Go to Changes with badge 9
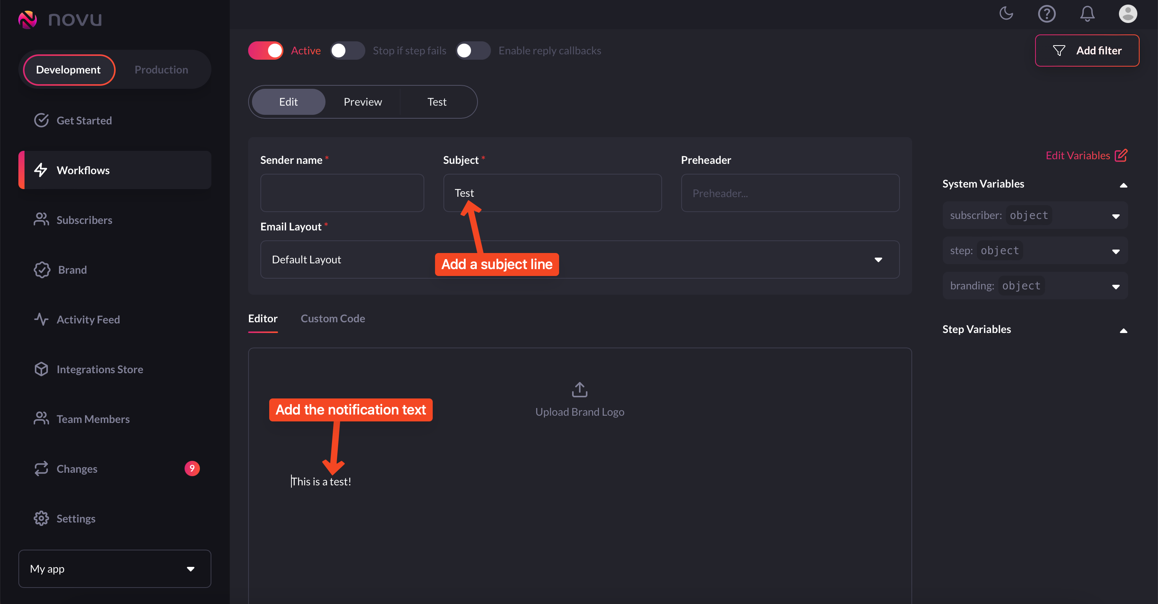Image resolution: width=1158 pixels, height=604 pixels. [x=77, y=469]
